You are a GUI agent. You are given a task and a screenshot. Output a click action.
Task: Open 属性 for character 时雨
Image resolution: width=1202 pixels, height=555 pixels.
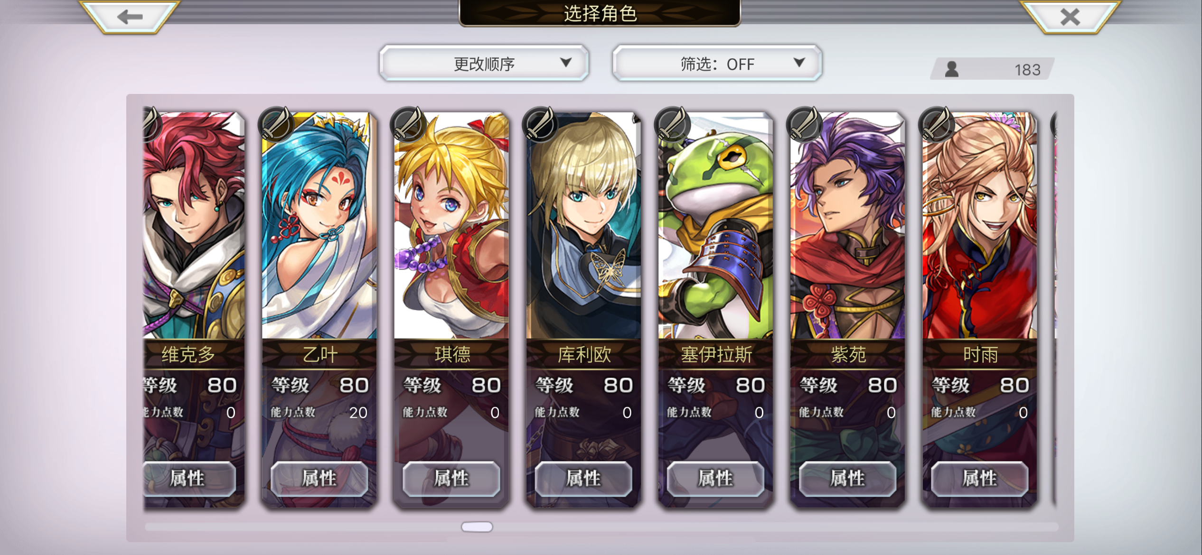[979, 478]
